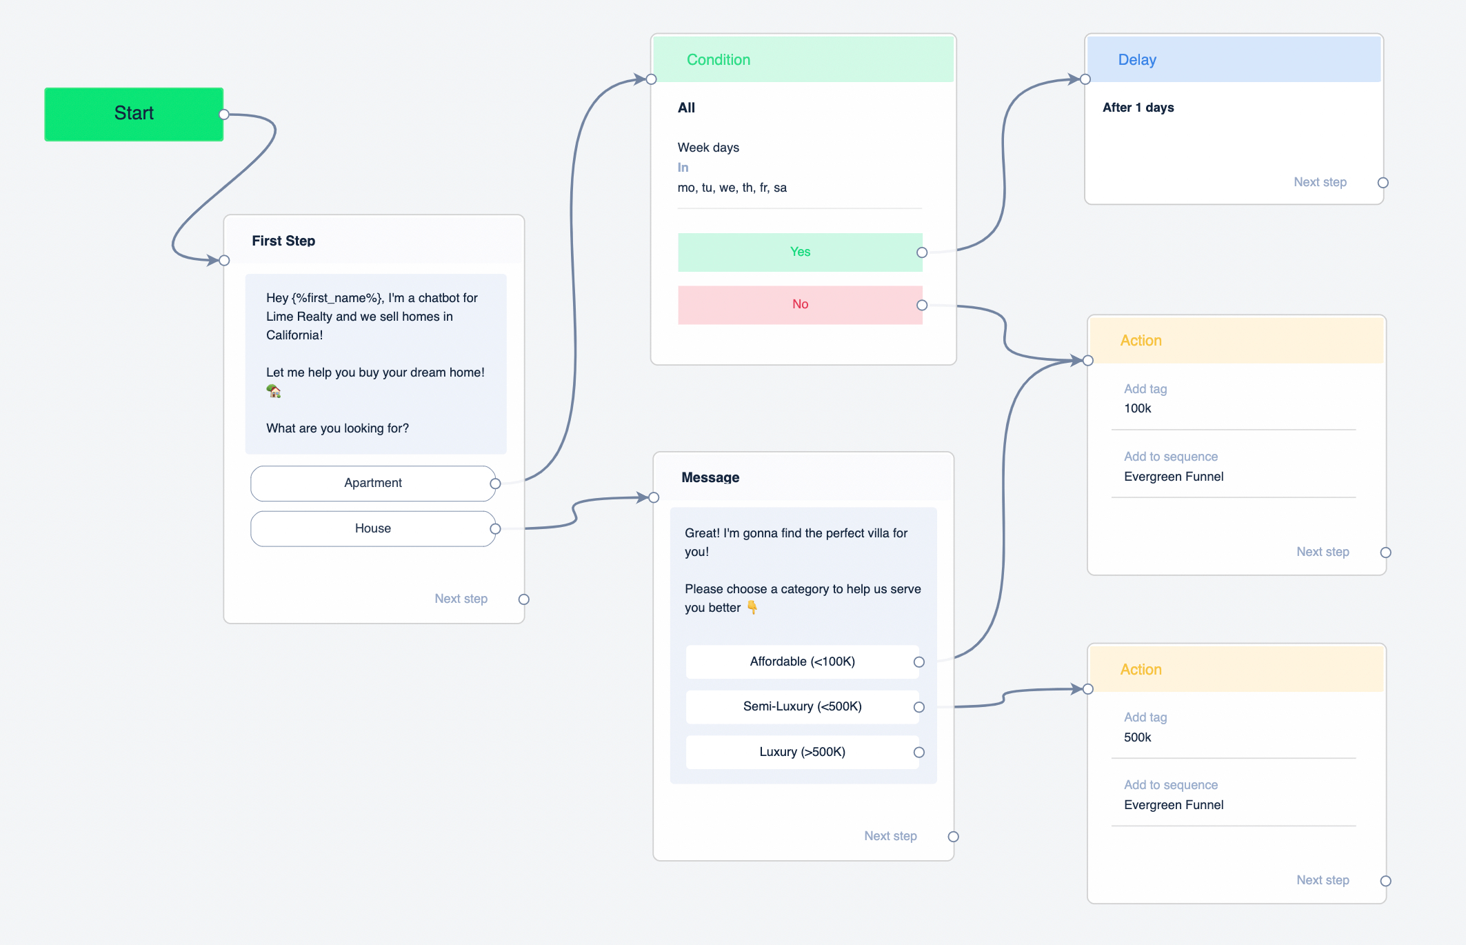Click the Affordable (<100K) option
1466x945 pixels.
click(802, 661)
